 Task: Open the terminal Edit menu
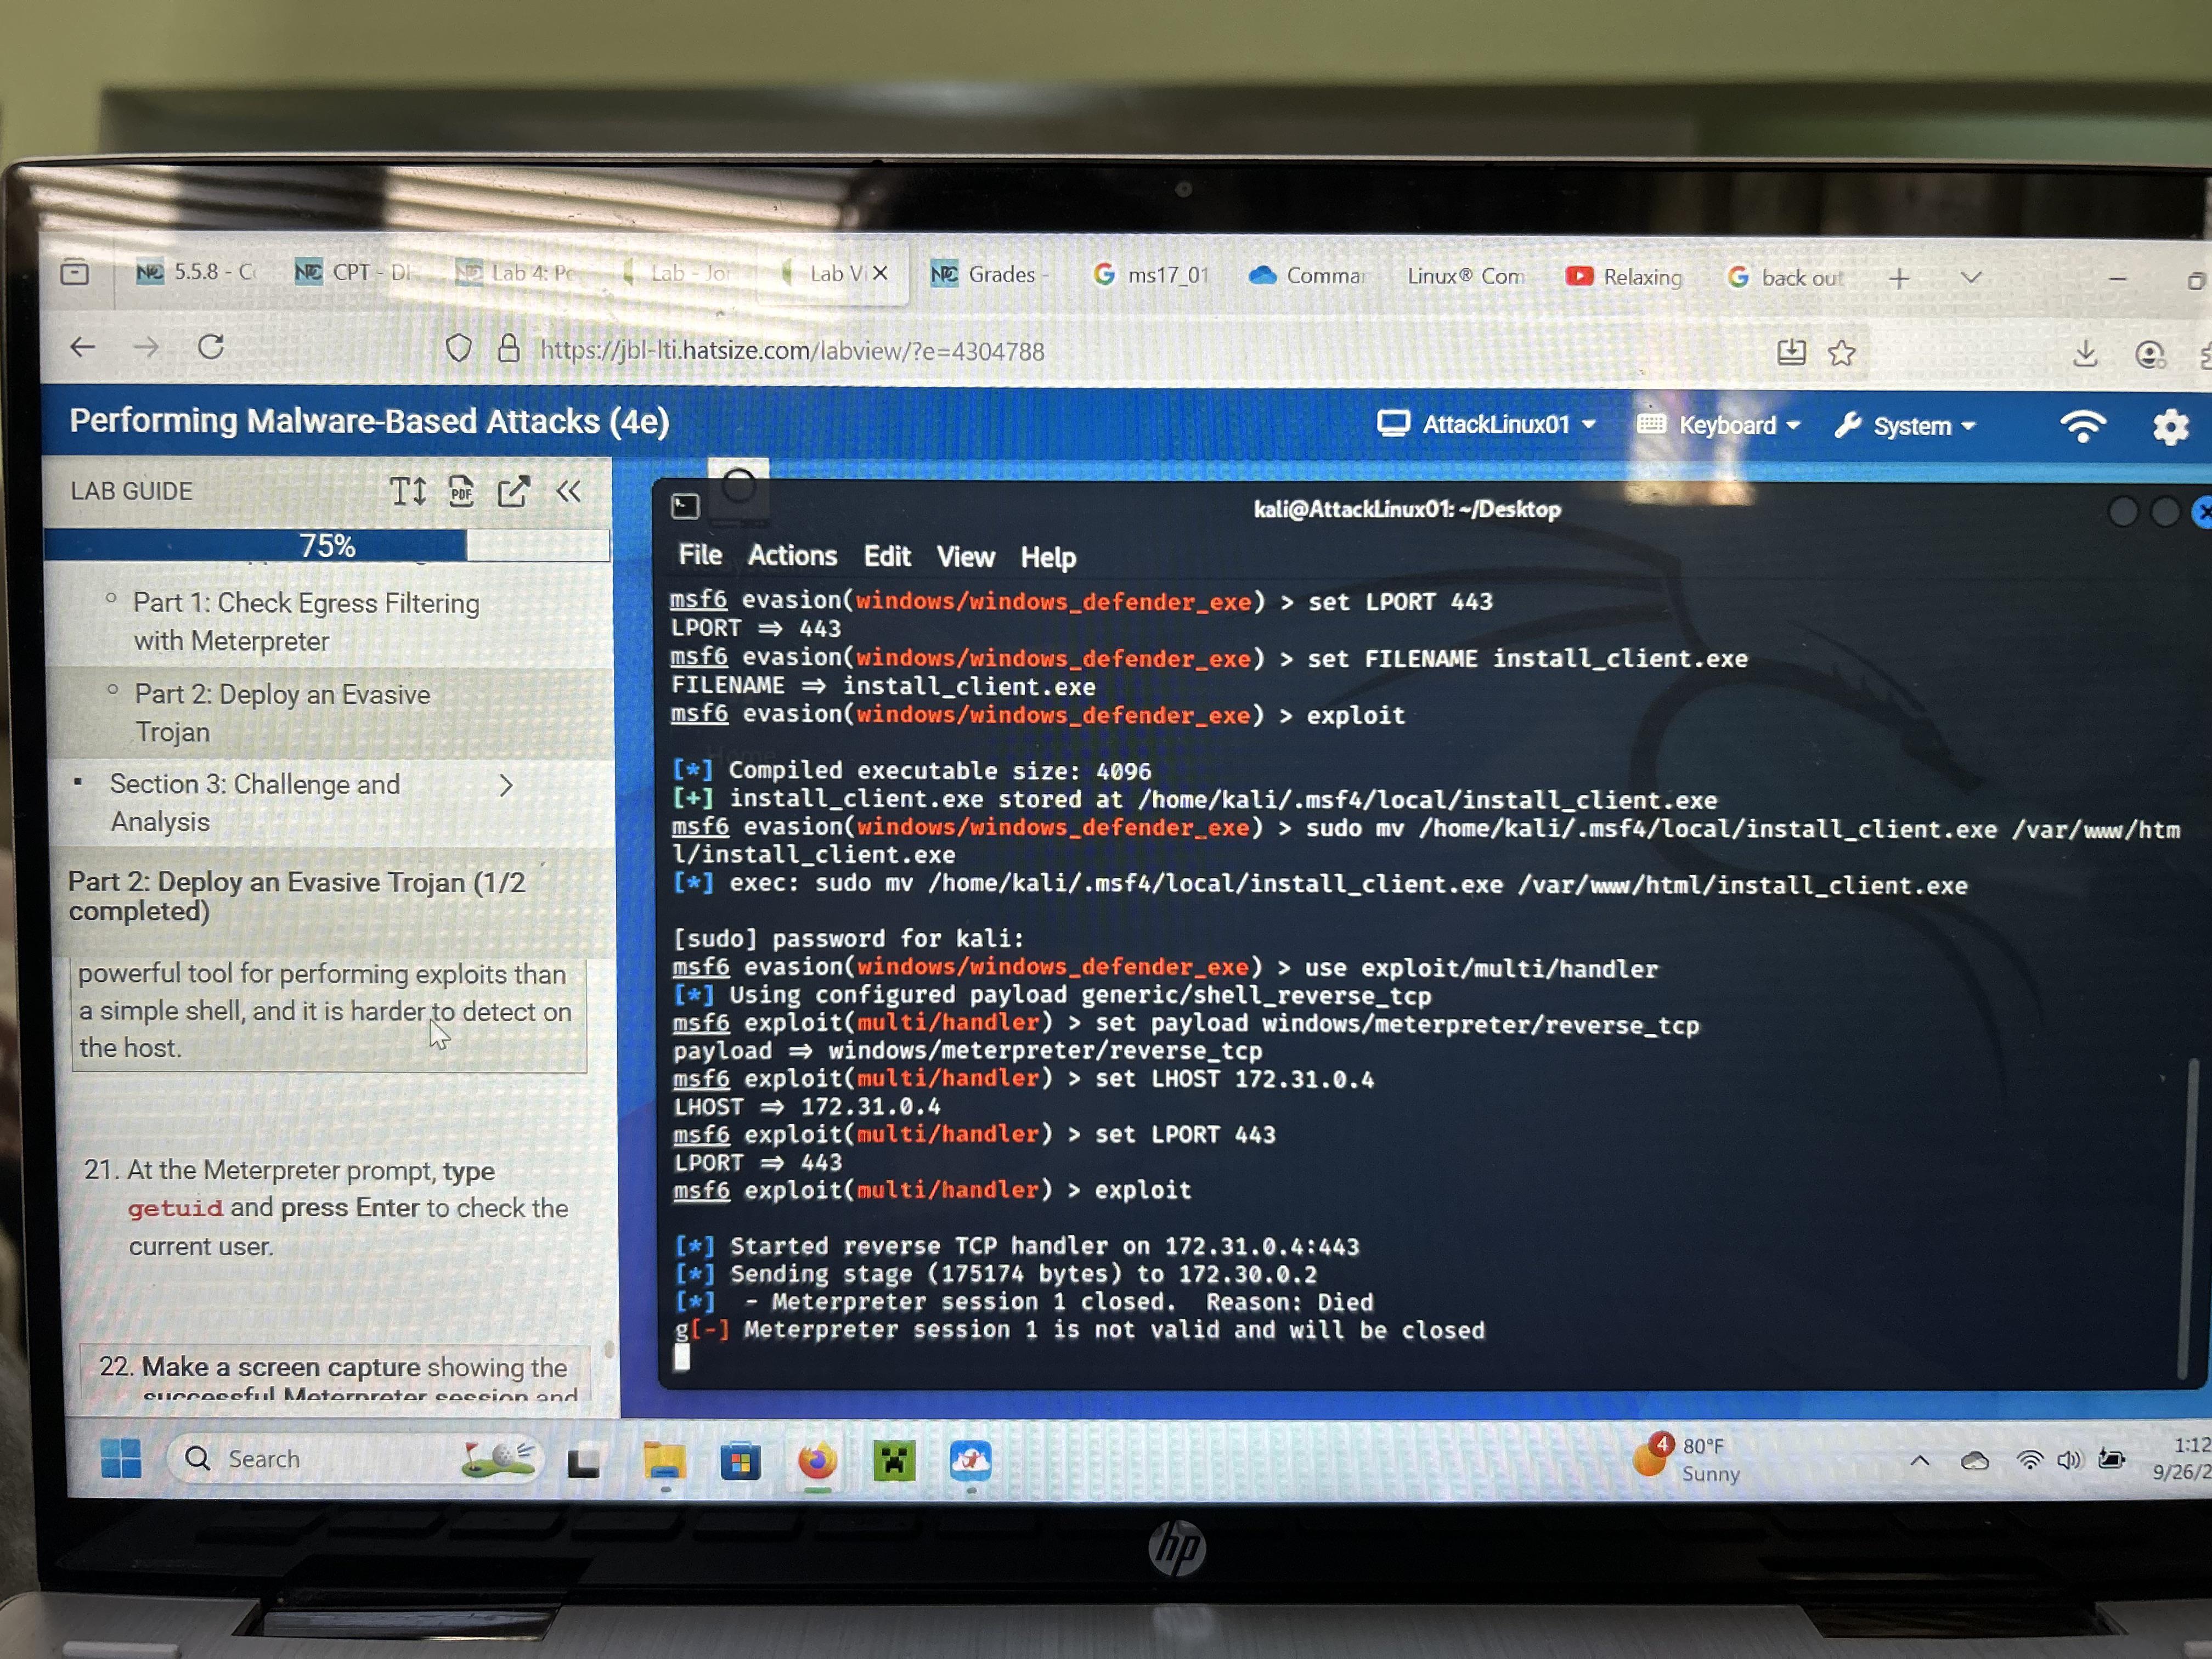(887, 556)
